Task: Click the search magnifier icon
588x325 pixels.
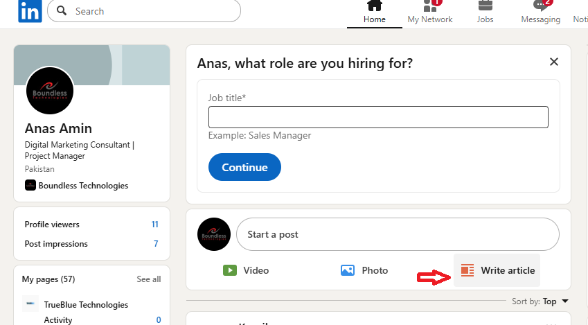Action: 62,10
